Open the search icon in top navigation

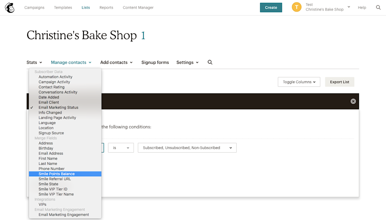378,7
